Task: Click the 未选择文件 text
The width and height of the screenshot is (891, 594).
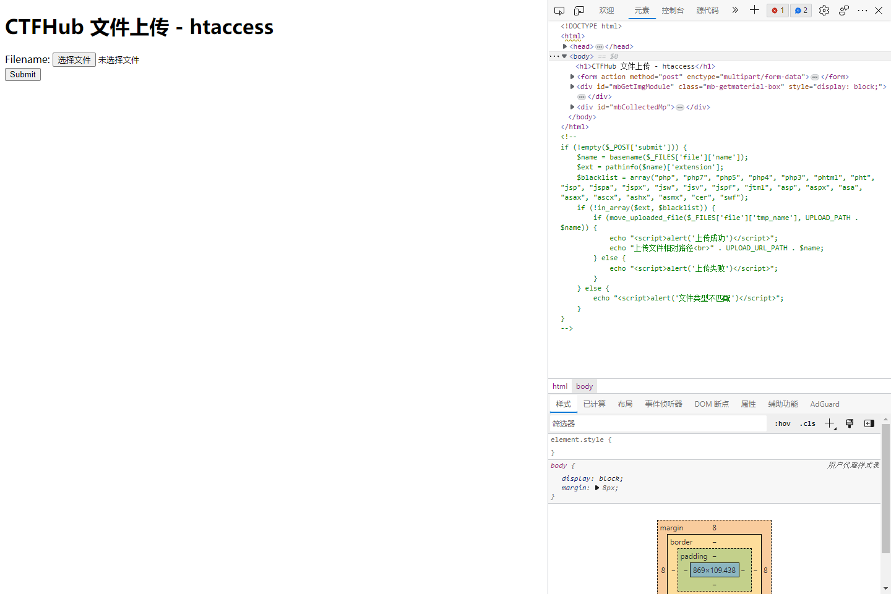Action: click(119, 60)
